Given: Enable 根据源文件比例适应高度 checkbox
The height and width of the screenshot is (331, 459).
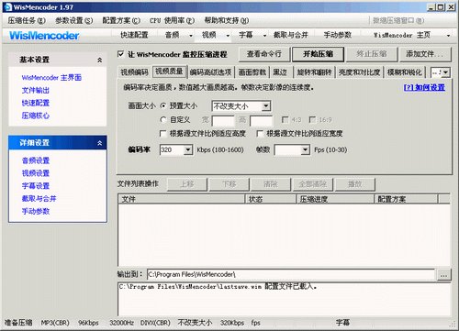Looking at the screenshot, I should pos(163,134).
